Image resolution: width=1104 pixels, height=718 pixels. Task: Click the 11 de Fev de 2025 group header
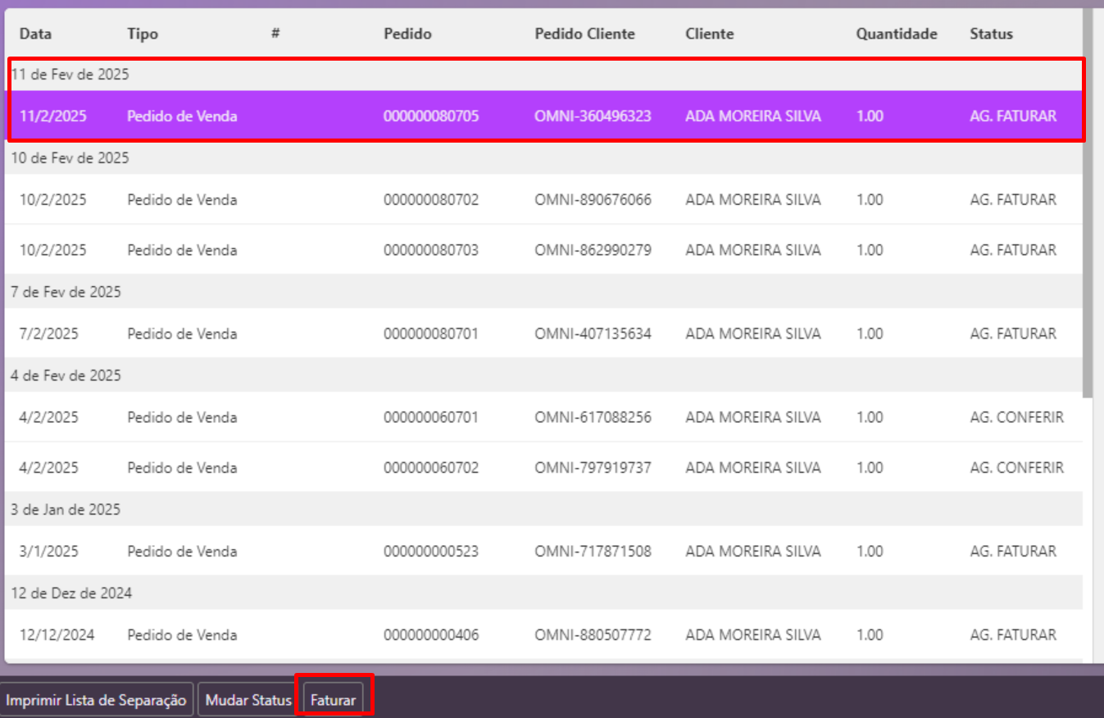point(543,75)
